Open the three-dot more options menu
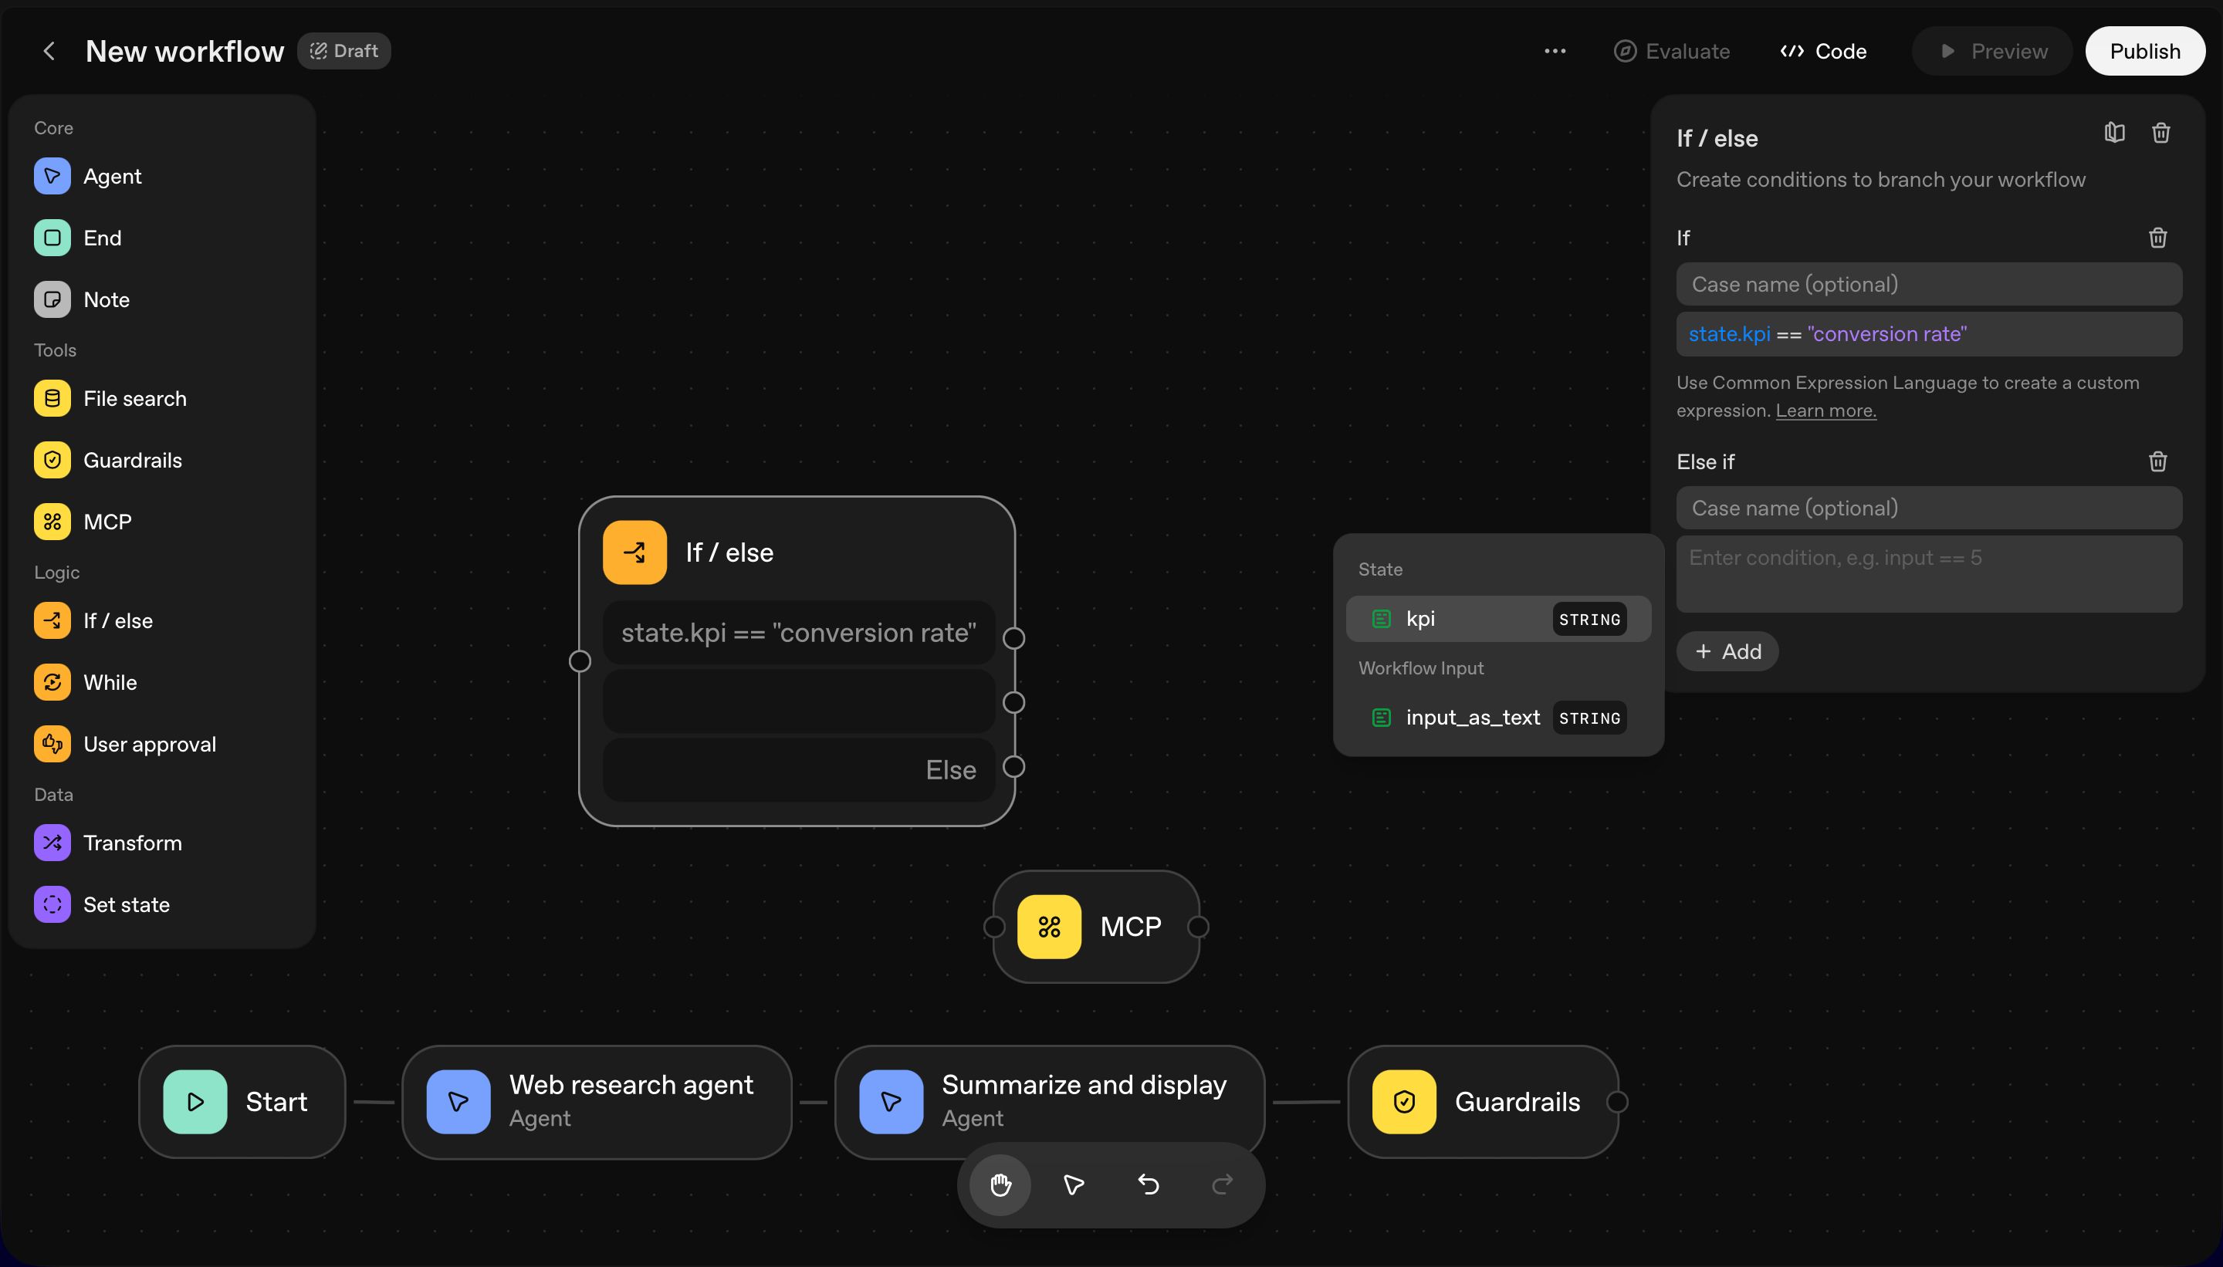Screen dimensions: 2223x1267 pyautogui.click(x=1555, y=52)
